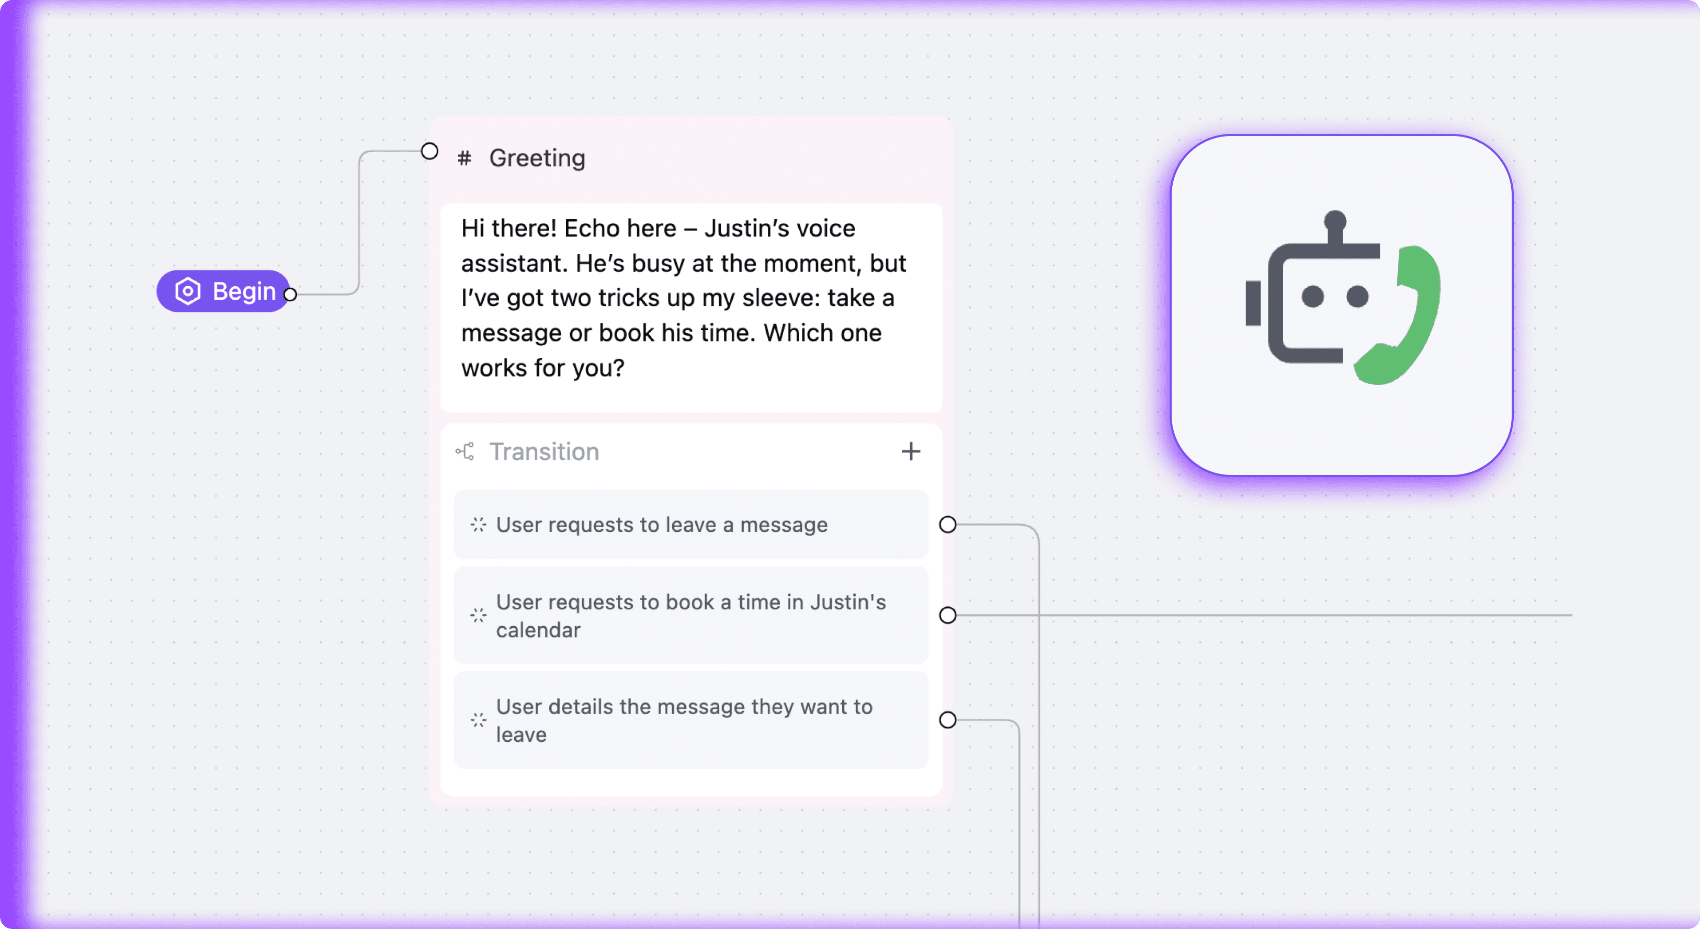Screen dimensions: 1700x929
Task: Click the spinner icon on the message-details condition
Action: tap(479, 720)
